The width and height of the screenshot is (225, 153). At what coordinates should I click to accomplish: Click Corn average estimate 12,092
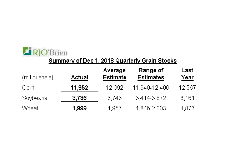point(115,87)
